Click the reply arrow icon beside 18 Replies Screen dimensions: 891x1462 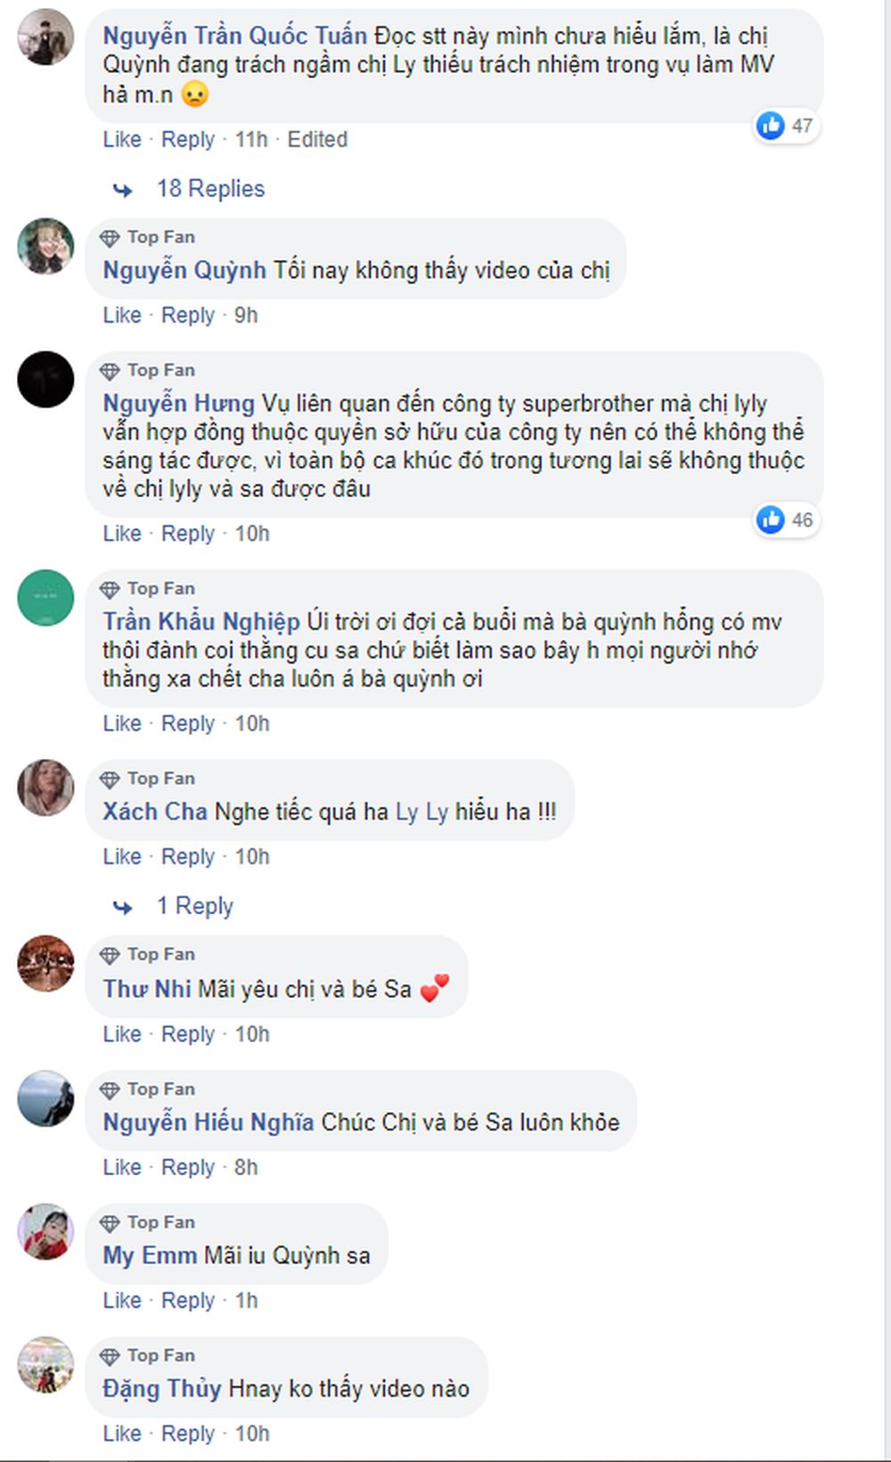[122, 190]
